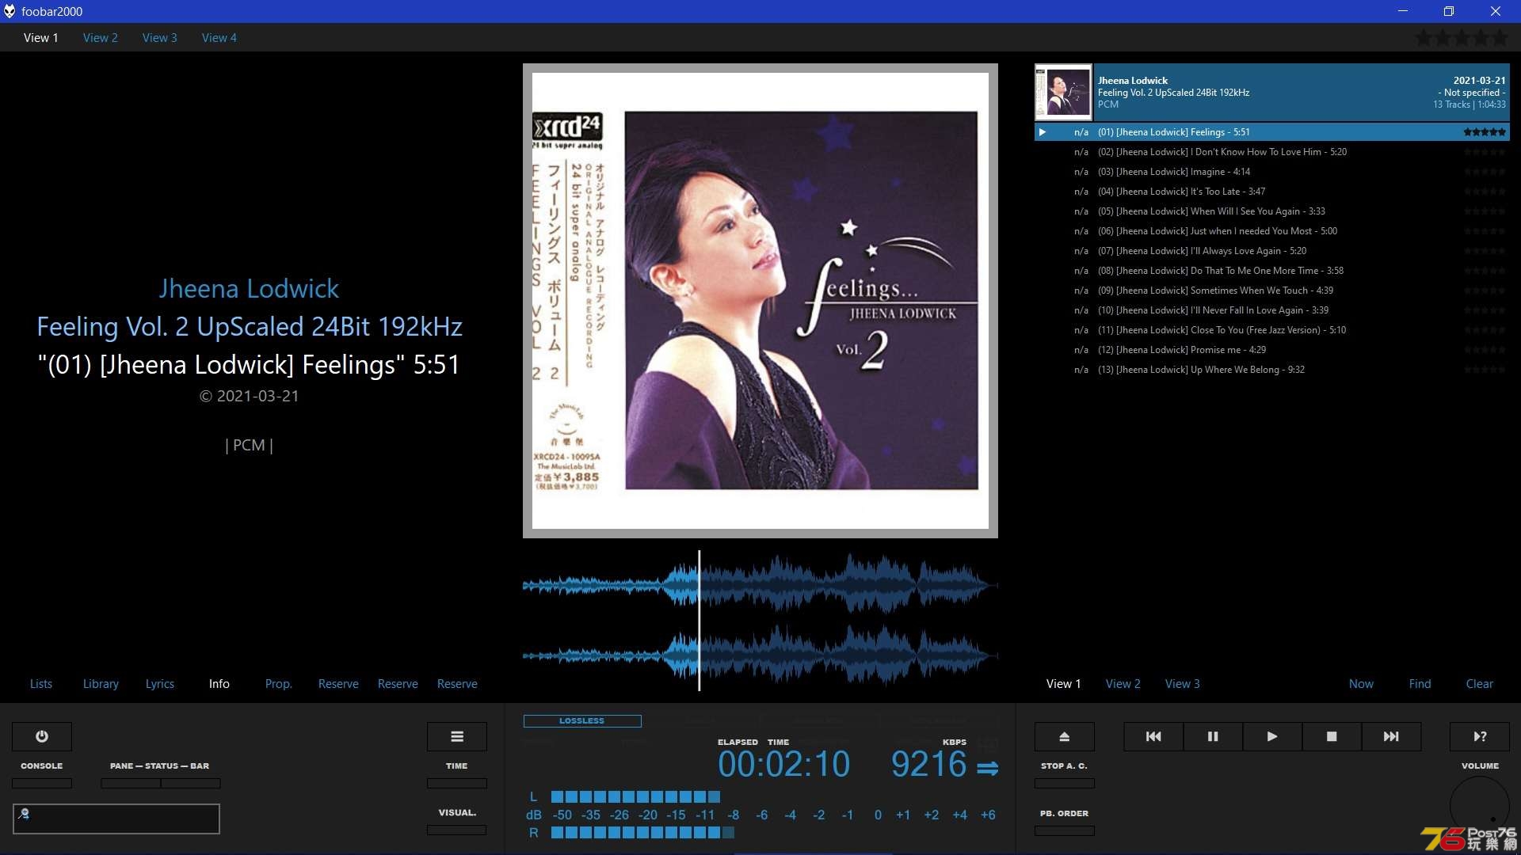Click the Now button below the playlist
This screenshot has height=855, width=1521.
(x=1362, y=683)
